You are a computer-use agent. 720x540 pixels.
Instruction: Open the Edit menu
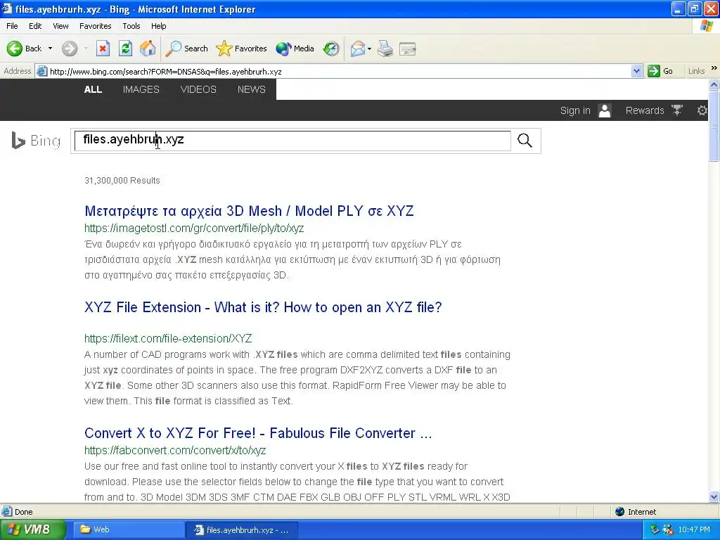pyautogui.click(x=35, y=26)
